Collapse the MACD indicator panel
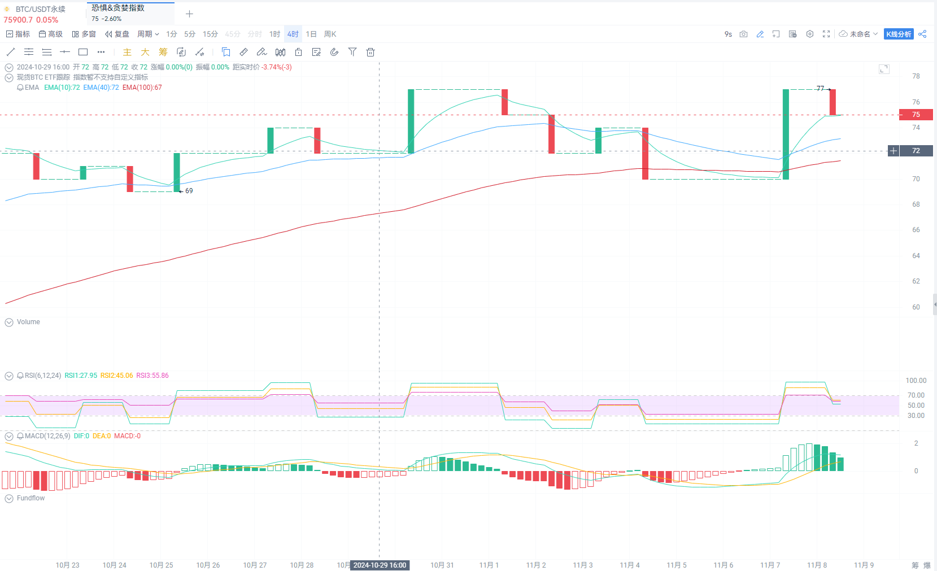 9,436
